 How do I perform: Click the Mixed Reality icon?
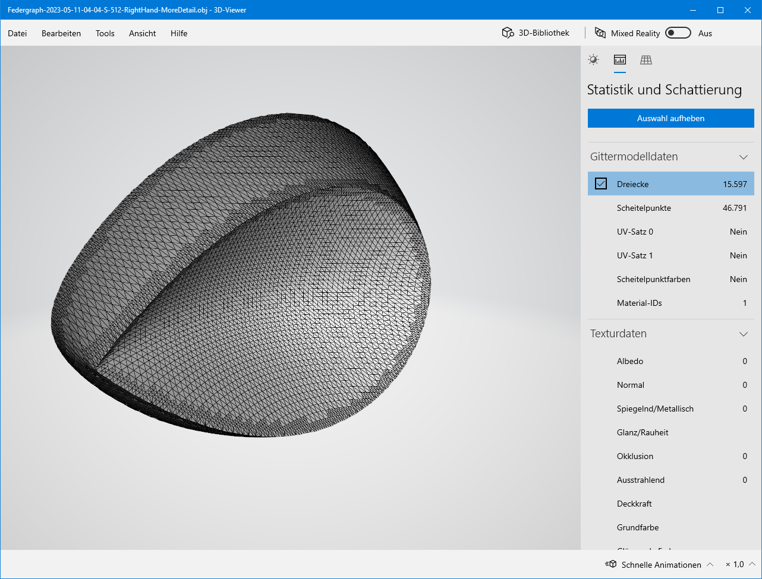(600, 33)
